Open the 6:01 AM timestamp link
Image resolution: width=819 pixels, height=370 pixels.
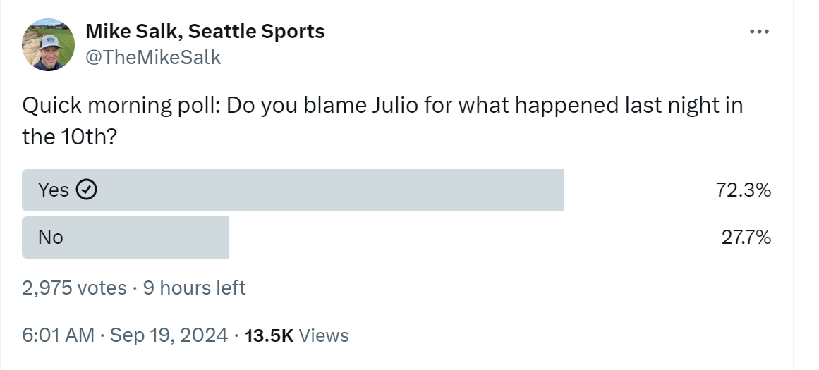(59, 335)
